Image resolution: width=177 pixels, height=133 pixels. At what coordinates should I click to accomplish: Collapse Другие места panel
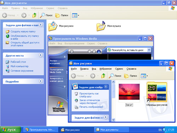coord(41,55)
